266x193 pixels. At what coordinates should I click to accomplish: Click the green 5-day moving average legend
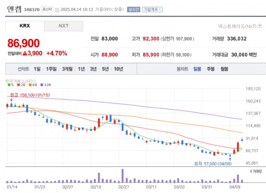click(x=11, y=85)
